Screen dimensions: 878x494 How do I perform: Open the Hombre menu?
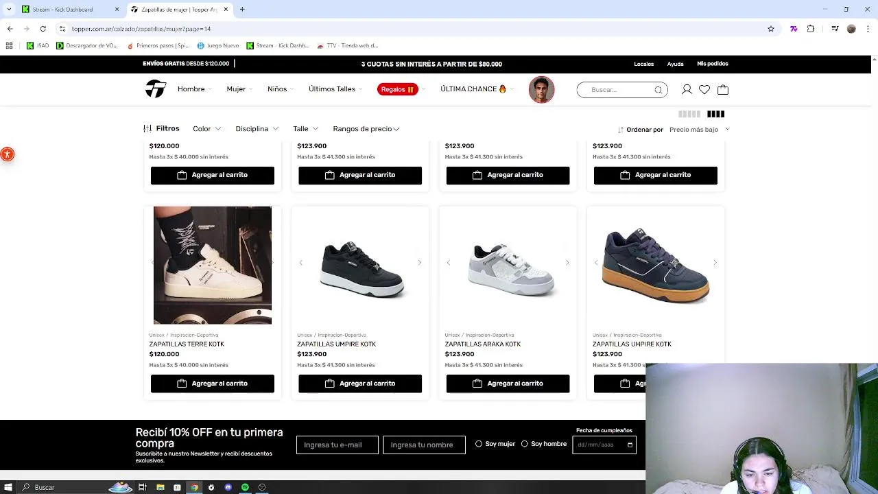pos(194,89)
